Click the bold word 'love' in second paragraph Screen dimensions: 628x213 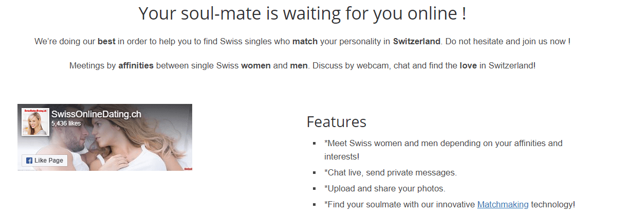469,66
